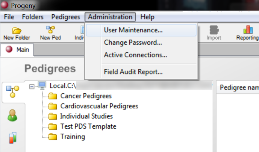Open the File menu
The image size is (259, 152).
pyautogui.click(x=9, y=17)
